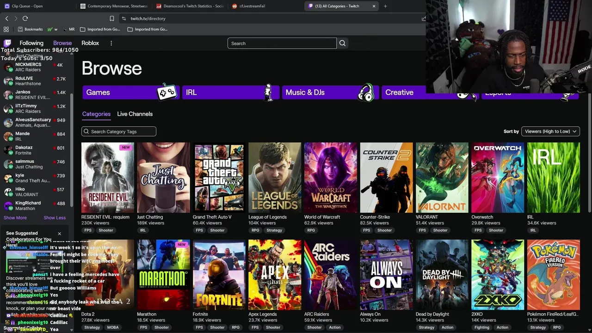Open the Creative category banner

[x=430, y=92]
